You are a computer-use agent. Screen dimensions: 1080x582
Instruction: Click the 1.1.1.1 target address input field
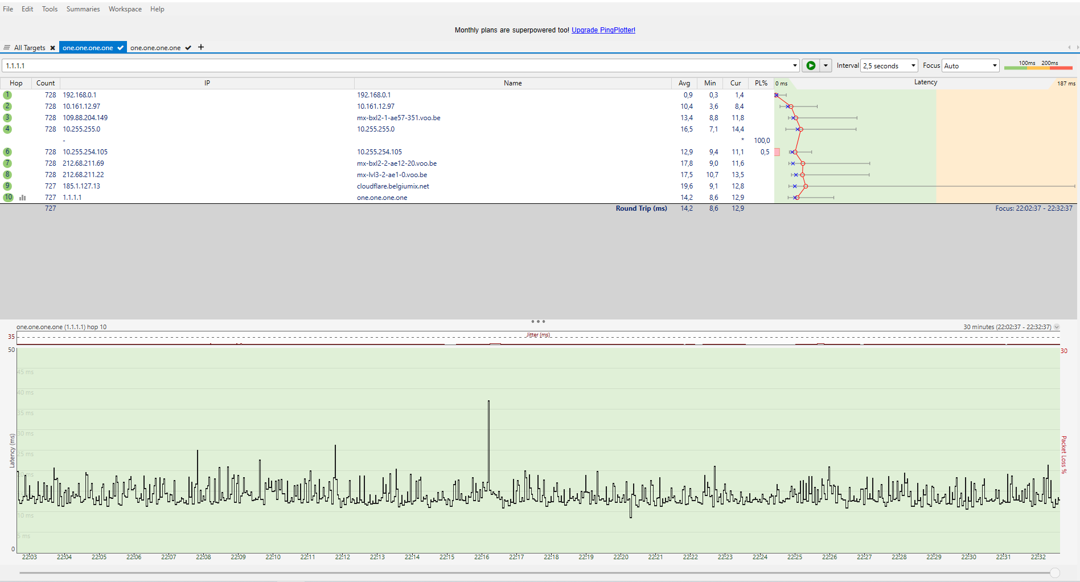click(399, 65)
